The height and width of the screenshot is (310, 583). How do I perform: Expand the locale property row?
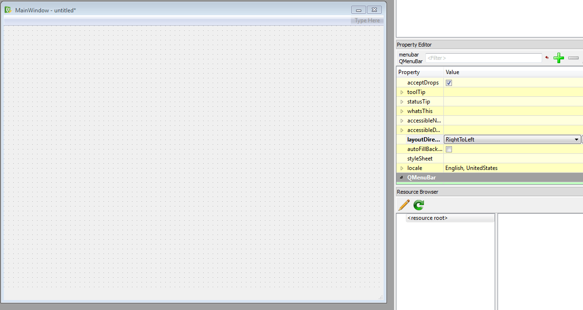click(x=402, y=168)
